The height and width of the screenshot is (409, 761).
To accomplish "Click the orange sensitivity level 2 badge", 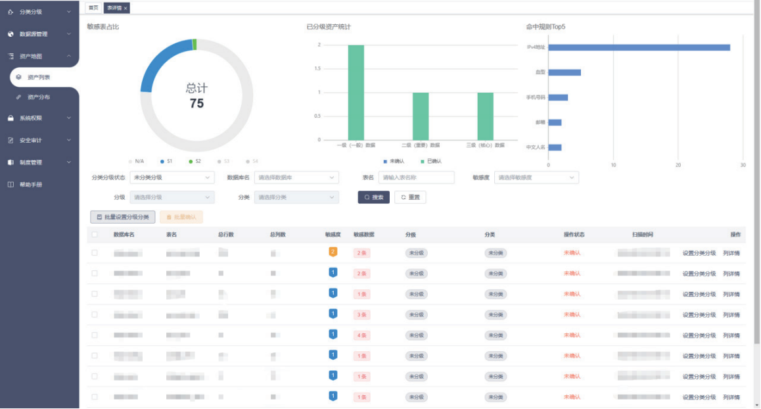I will (x=333, y=252).
